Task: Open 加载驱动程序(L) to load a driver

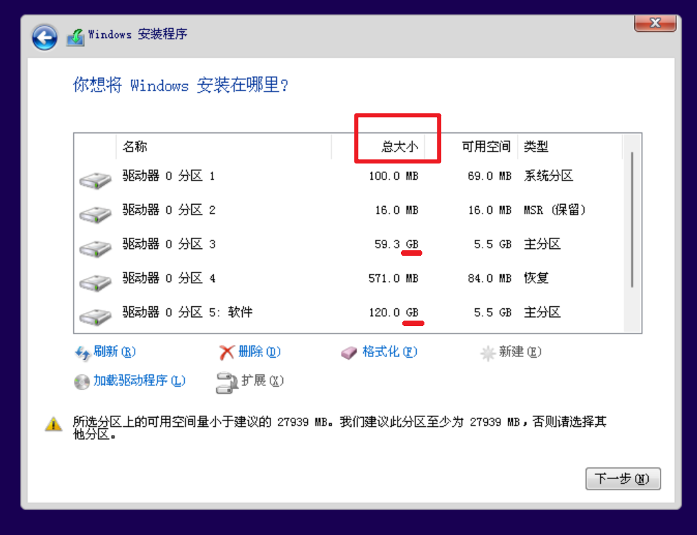Action: (139, 381)
